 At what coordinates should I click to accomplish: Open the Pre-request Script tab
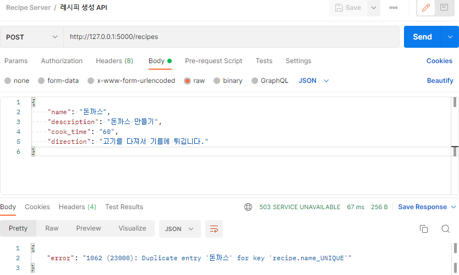[214, 61]
